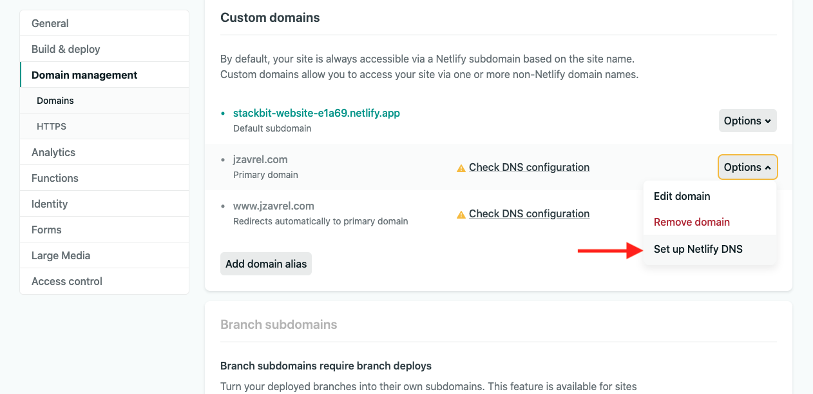Click warning icon beside jzavrel.com DNS check
813x394 pixels.
(461, 168)
